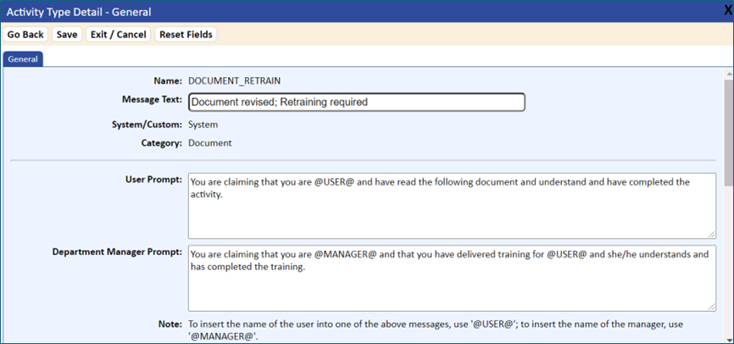Focus the Message Text input field

357,102
